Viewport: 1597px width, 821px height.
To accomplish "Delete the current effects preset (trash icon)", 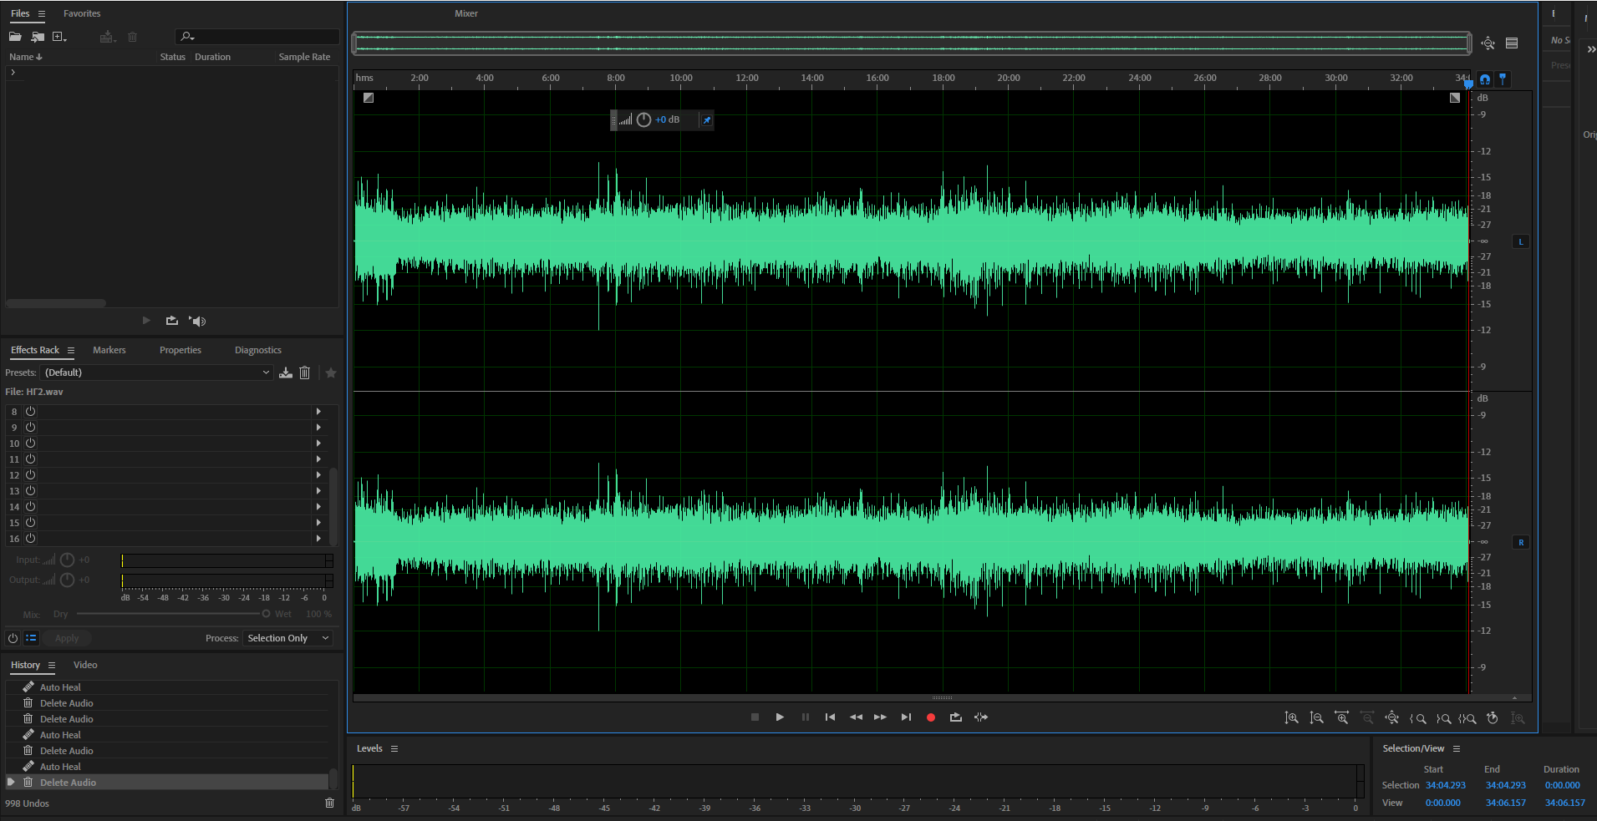I will pos(305,372).
